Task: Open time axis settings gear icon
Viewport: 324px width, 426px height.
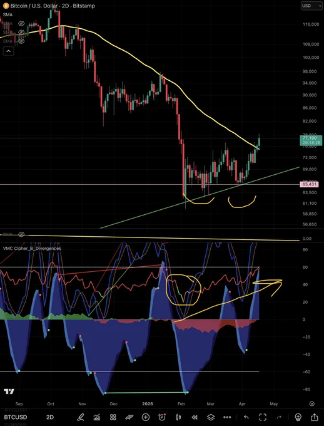Action: click(x=312, y=403)
